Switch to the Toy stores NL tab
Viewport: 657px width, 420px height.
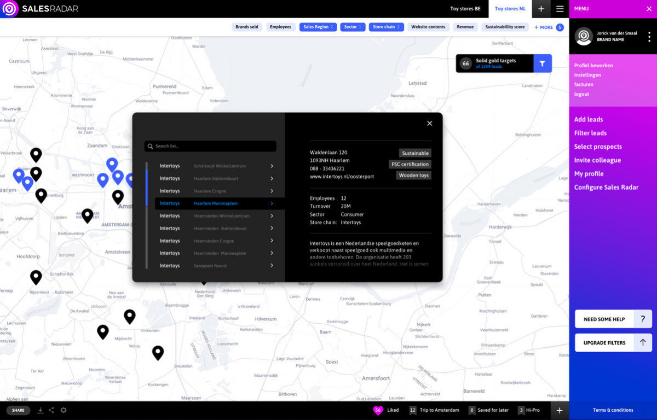click(510, 9)
